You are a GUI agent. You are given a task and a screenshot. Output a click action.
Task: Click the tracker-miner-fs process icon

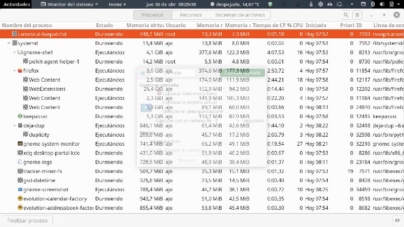click(20, 171)
